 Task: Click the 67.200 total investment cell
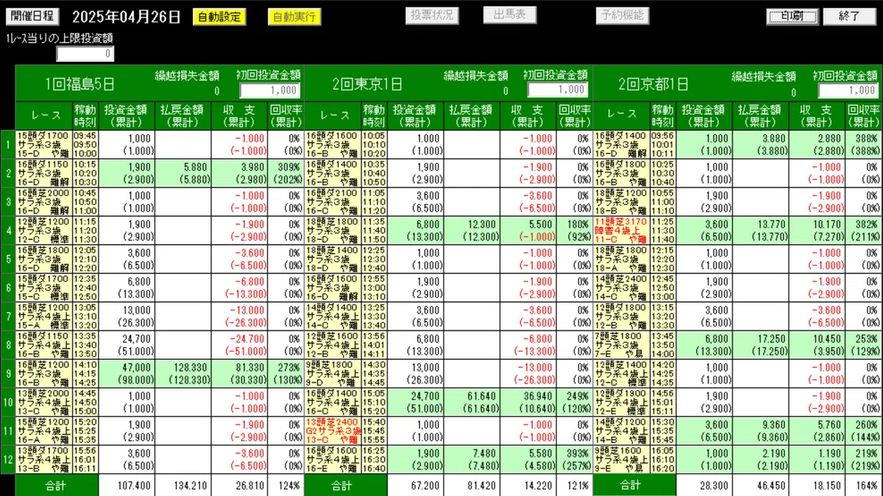pos(415,486)
